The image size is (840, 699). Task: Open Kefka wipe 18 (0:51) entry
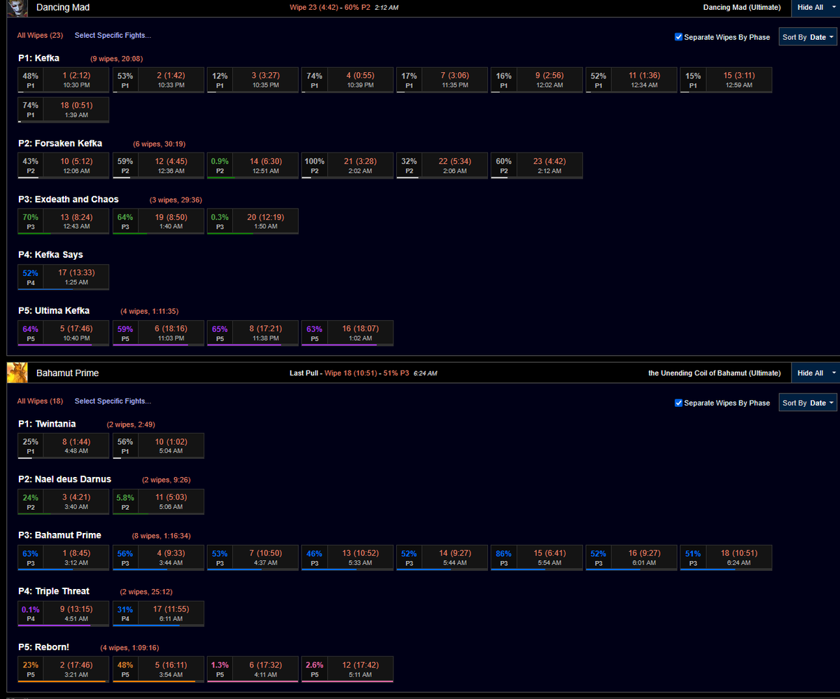(x=64, y=110)
